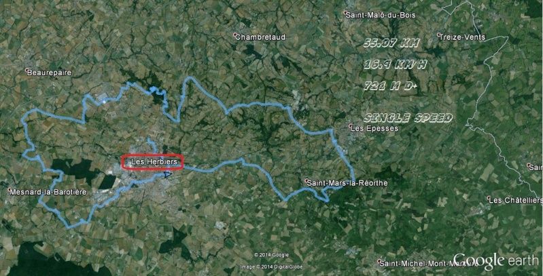Click the Image © 2014 DigitalGlobe attribution

[272, 267]
